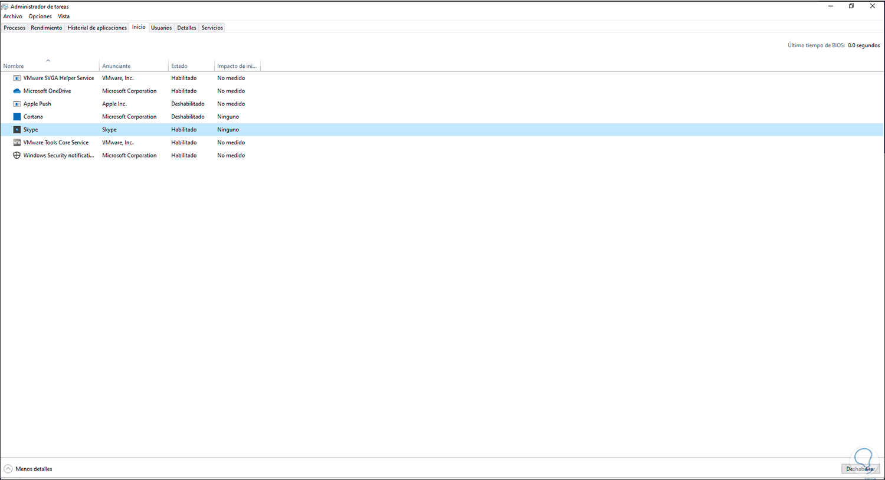Collapse the view with Menos detalles

(x=28, y=469)
